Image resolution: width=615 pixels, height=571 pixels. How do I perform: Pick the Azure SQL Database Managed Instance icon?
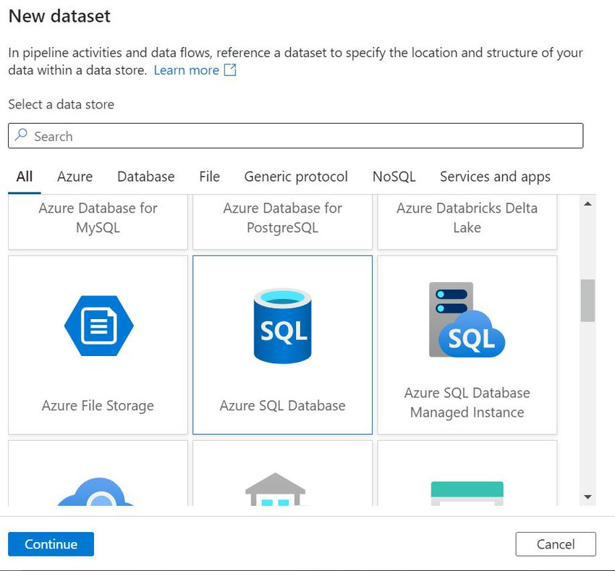point(467,320)
